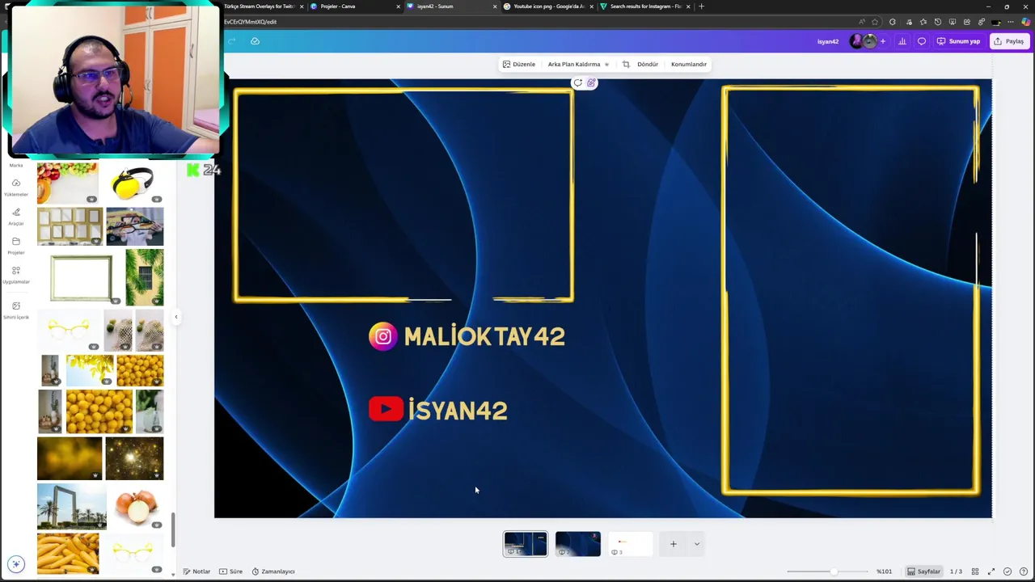
Task: Add new page with plus
Action: tap(673, 544)
